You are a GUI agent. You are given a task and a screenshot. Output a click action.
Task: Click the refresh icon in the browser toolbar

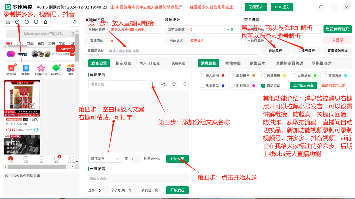[x=27, y=22]
